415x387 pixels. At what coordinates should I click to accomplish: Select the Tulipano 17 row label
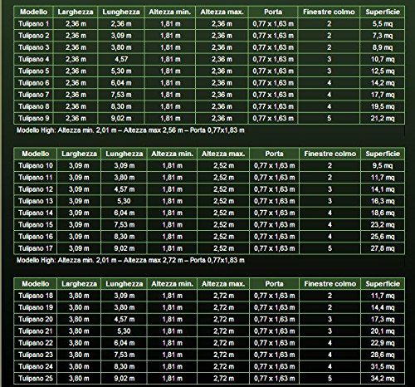coord(36,248)
